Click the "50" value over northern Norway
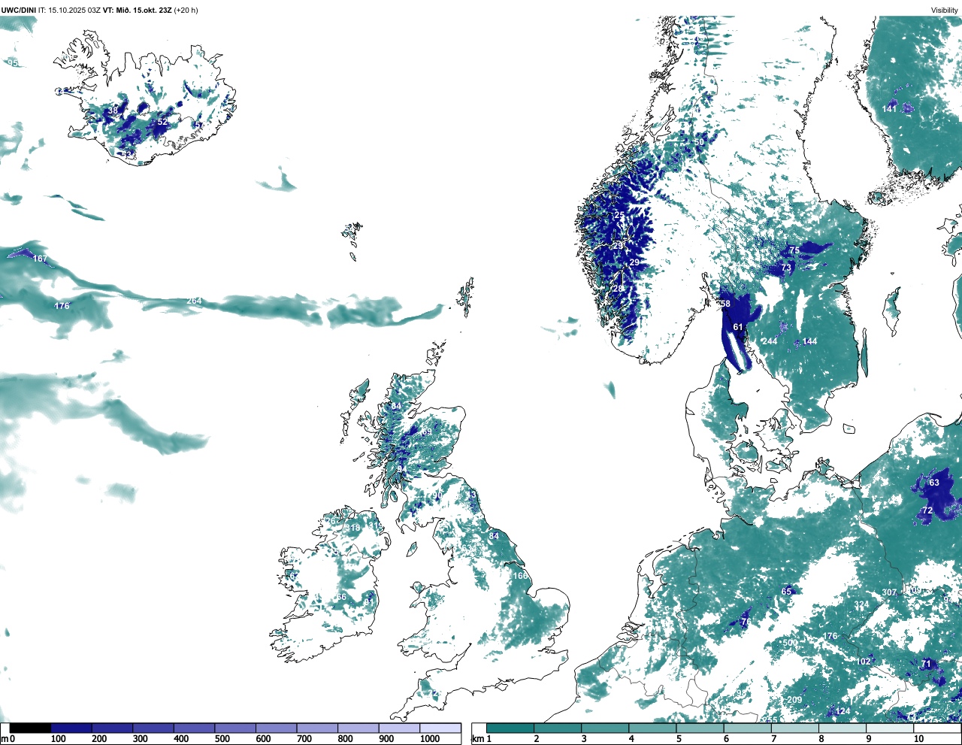This screenshot has width=962, height=745. pos(699,142)
